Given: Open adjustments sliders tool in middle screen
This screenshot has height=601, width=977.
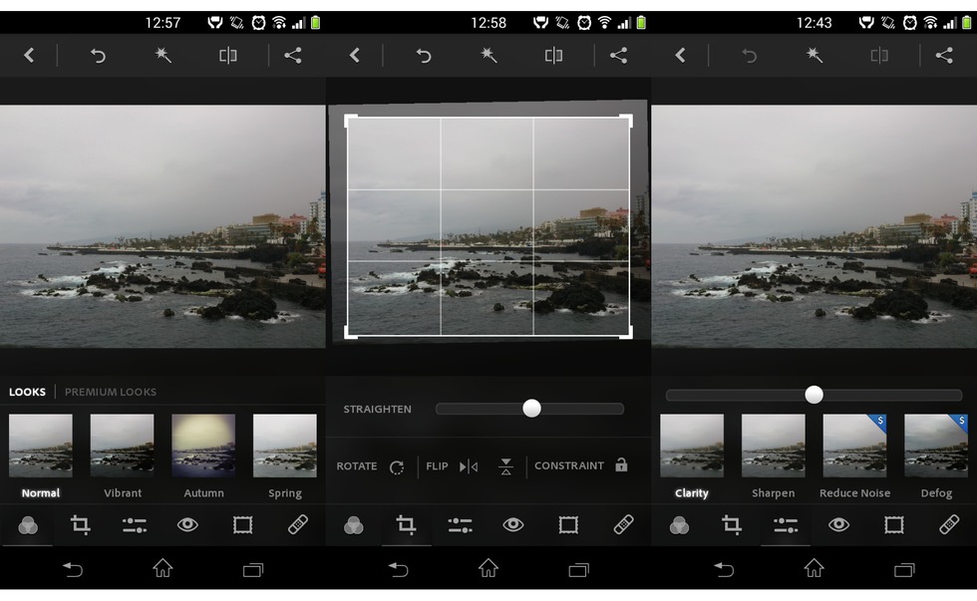Looking at the screenshot, I should click(460, 525).
